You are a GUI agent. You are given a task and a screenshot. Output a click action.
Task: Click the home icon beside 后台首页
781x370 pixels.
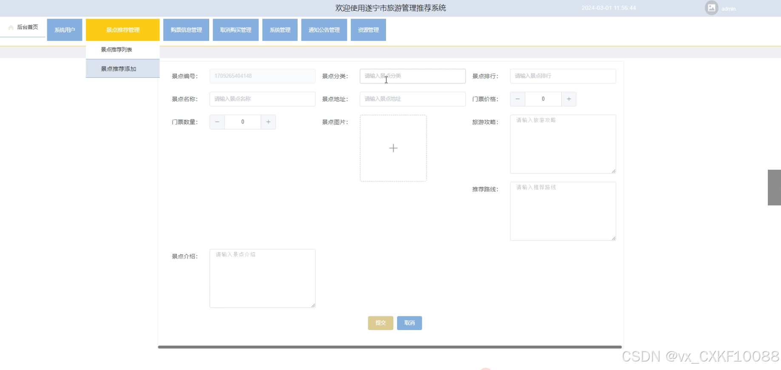(x=11, y=27)
